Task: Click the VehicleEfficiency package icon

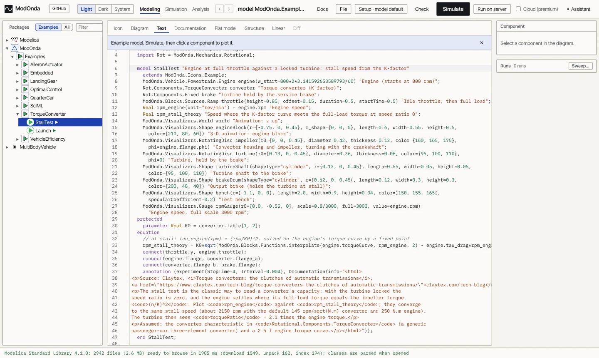Action: pos(25,139)
